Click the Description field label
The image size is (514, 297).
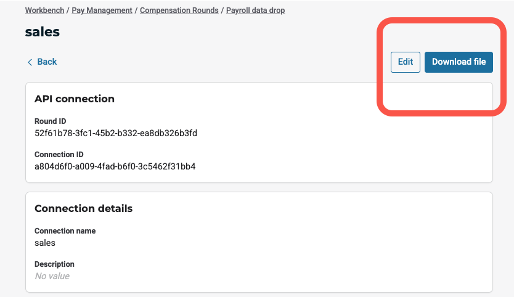coord(54,264)
